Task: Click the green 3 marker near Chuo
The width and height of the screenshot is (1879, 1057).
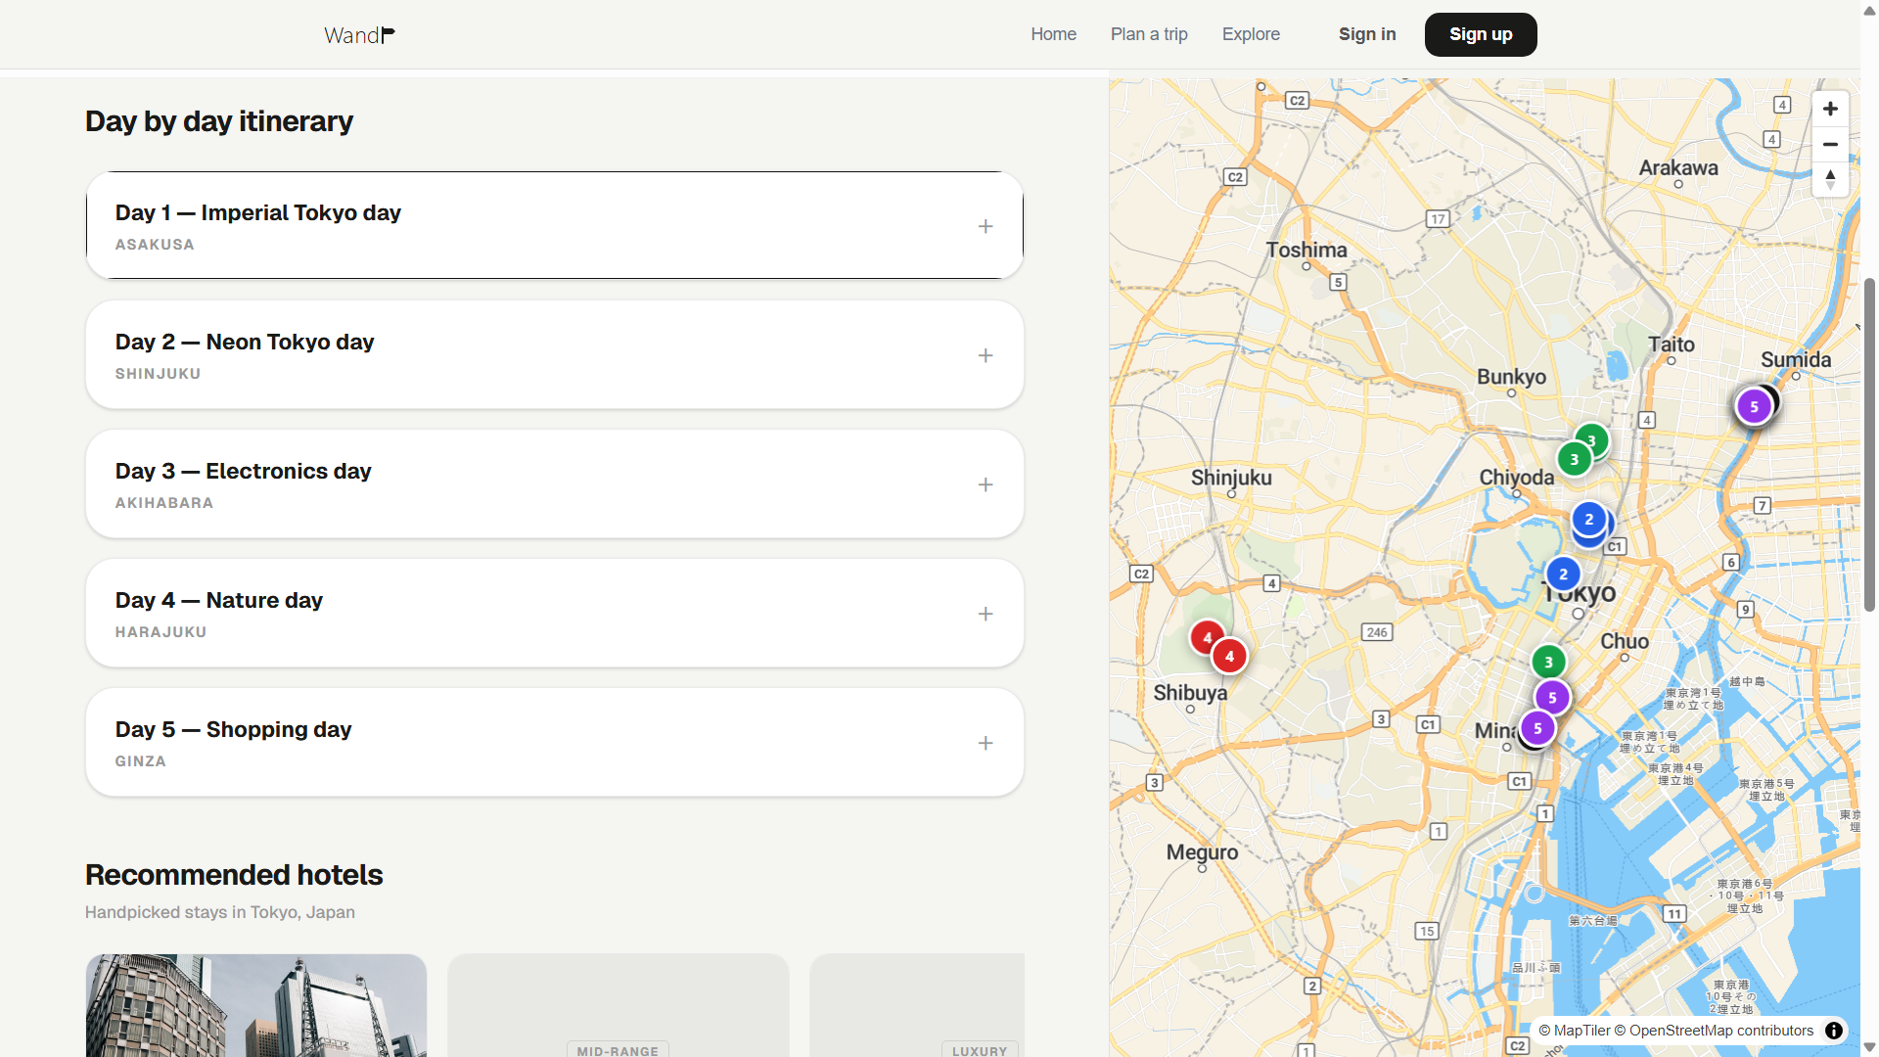Action: click(1548, 662)
